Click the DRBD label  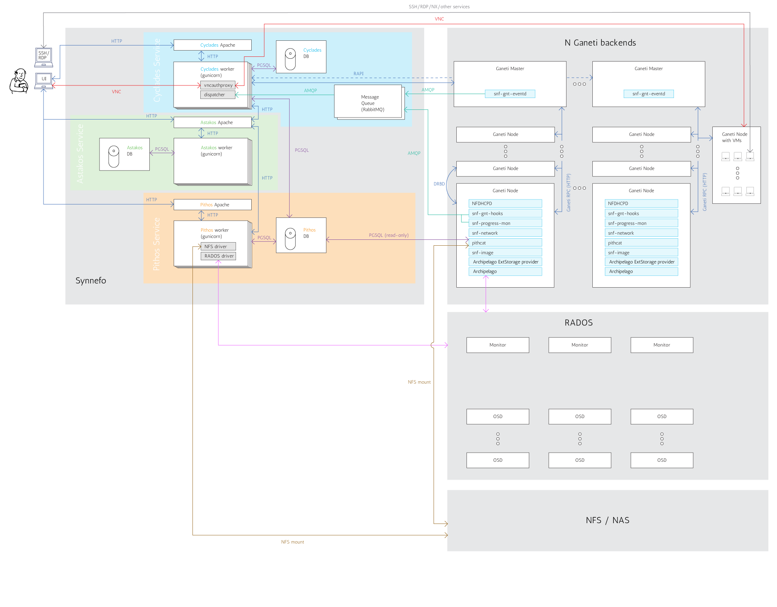[439, 184]
